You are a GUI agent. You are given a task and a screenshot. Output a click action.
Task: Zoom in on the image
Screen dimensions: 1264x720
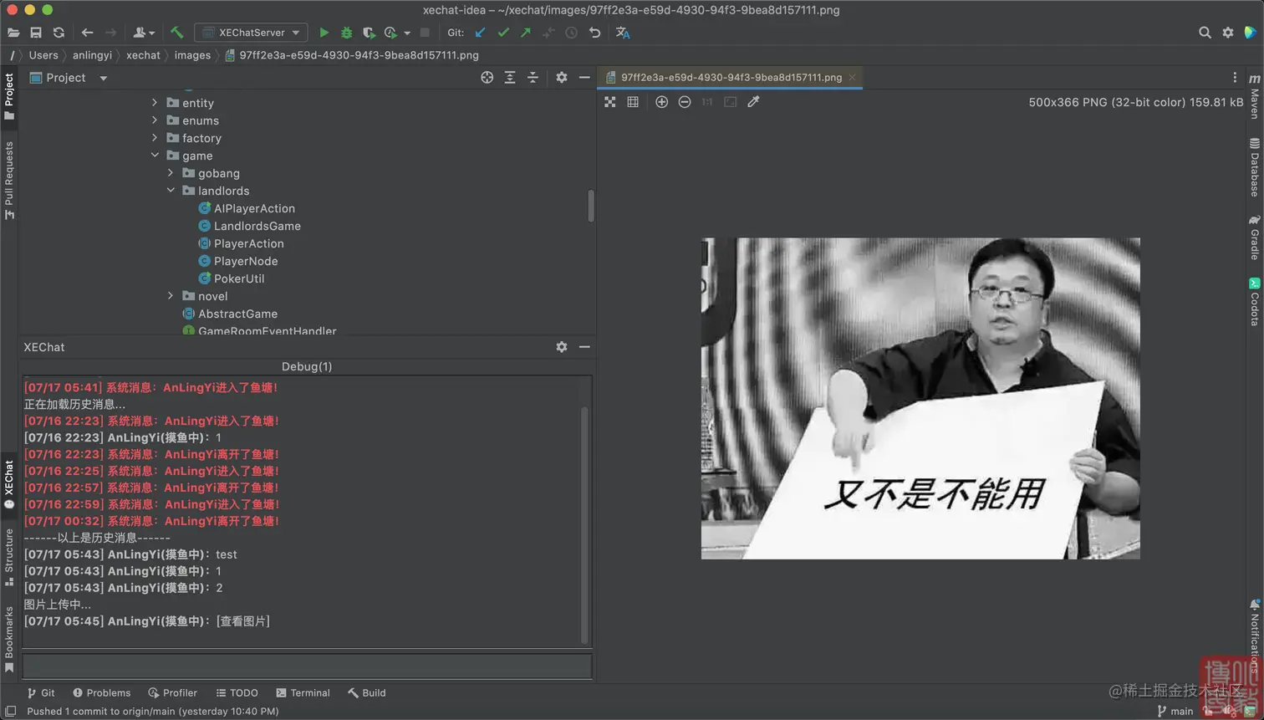pos(661,102)
